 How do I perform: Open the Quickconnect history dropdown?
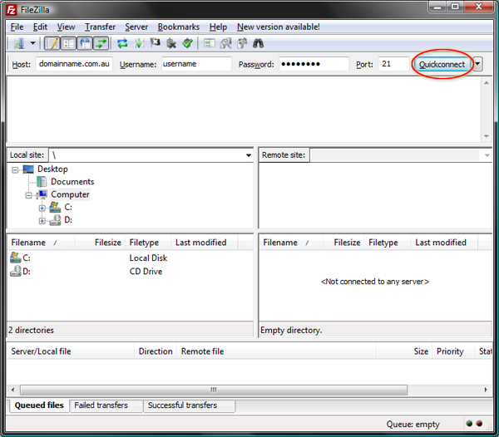pos(477,64)
